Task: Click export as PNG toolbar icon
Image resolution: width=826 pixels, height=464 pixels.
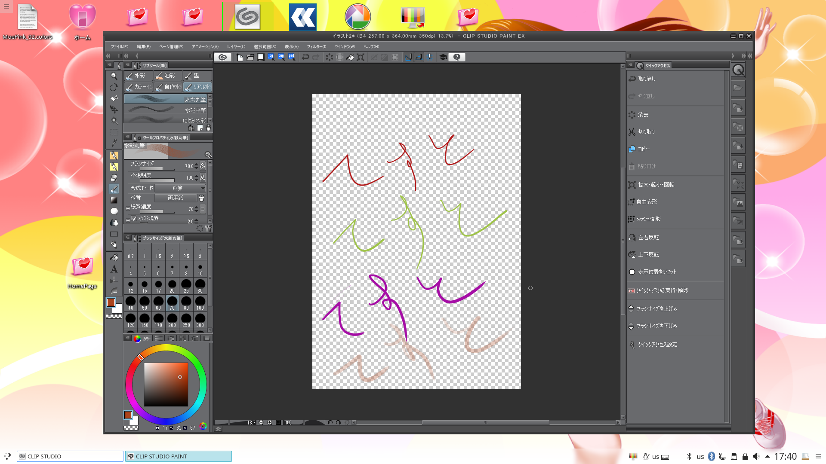Action: click(x=281, y=57)
